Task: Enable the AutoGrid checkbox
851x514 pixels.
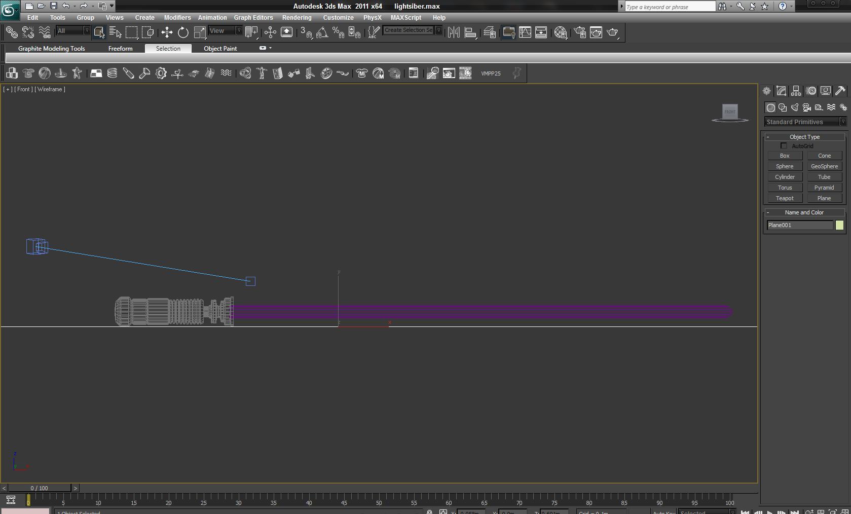Action: [x=784, y=146]
